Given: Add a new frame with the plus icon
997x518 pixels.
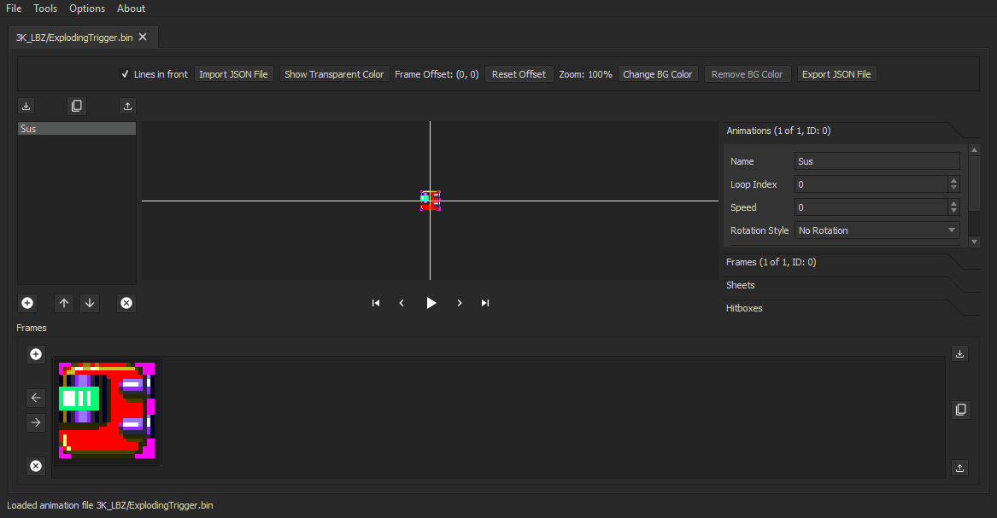Looking at the screenshot, I should pos(35,353).
